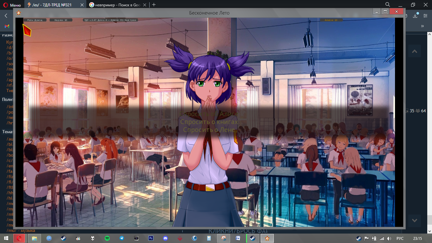This screenshot has height=243, width=432.
Task: Go back with Opera's back arrow
Action: click(x=6, y=16)
